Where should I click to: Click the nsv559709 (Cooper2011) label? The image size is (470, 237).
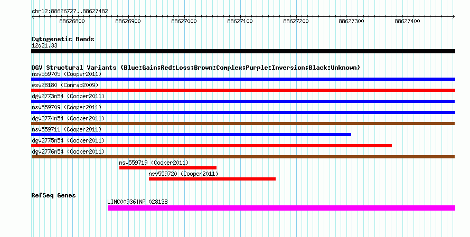[x=67, y=107]
